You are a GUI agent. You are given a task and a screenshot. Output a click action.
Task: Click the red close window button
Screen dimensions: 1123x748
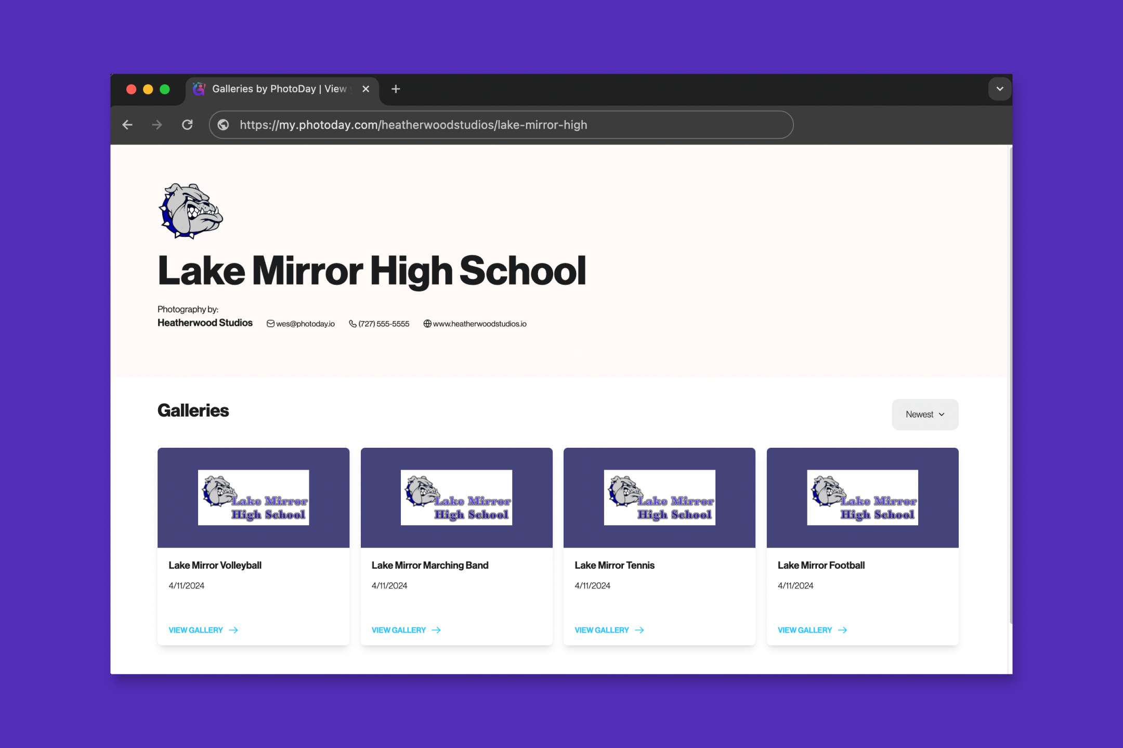[x=132, y=89]
